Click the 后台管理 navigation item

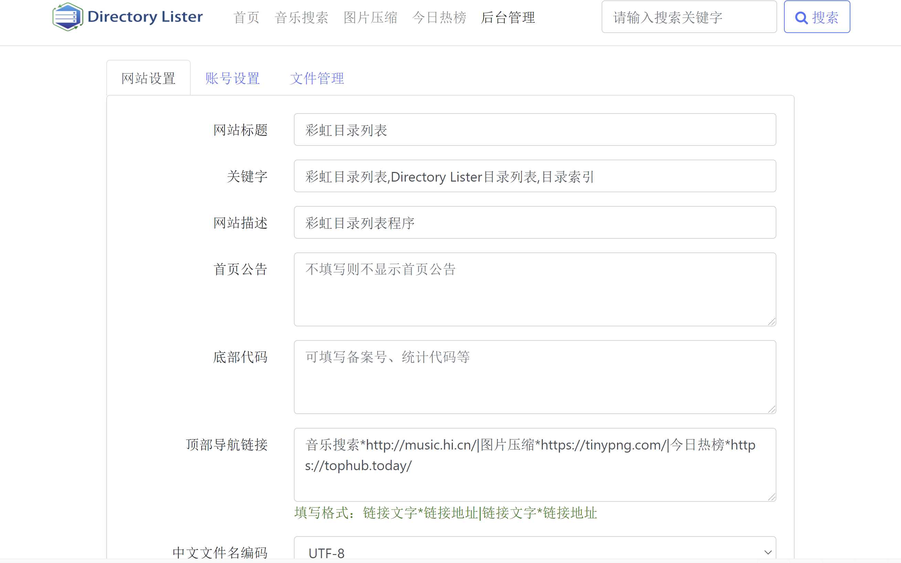click(x=509, y=18)
